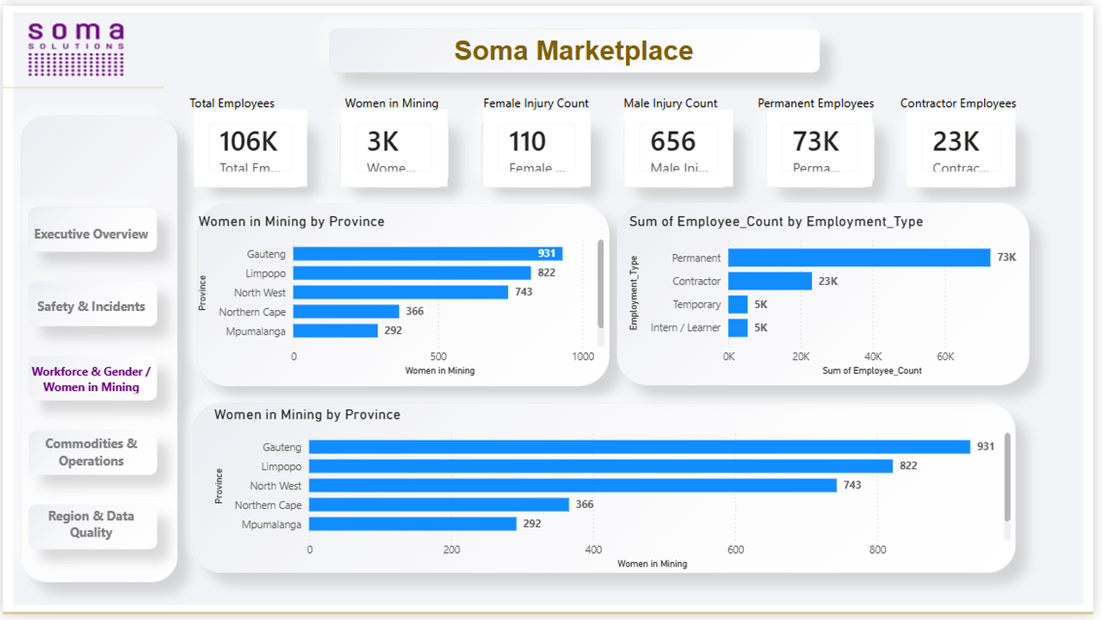Click Mpumalanga bar in upper province chart

pyautogui.click(x=336, y=331)
